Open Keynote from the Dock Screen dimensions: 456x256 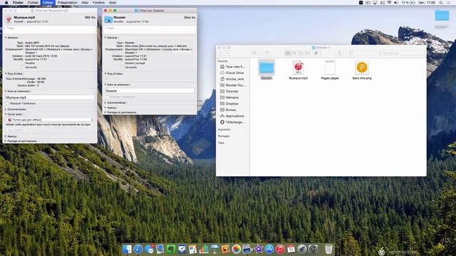tap(214, 249)
